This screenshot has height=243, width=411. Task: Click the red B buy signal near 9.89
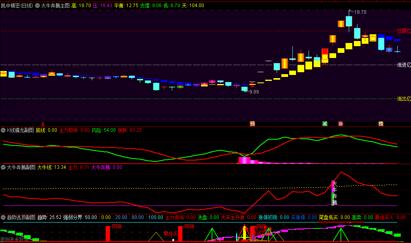pyautogui.click(x=252, y=85)
